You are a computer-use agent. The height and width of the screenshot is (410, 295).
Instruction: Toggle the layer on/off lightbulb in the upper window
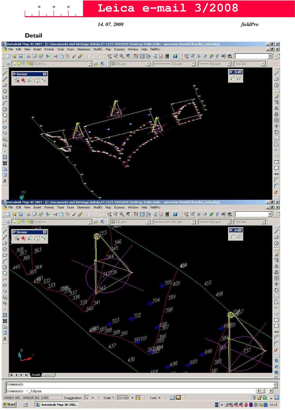coord(15,64)
